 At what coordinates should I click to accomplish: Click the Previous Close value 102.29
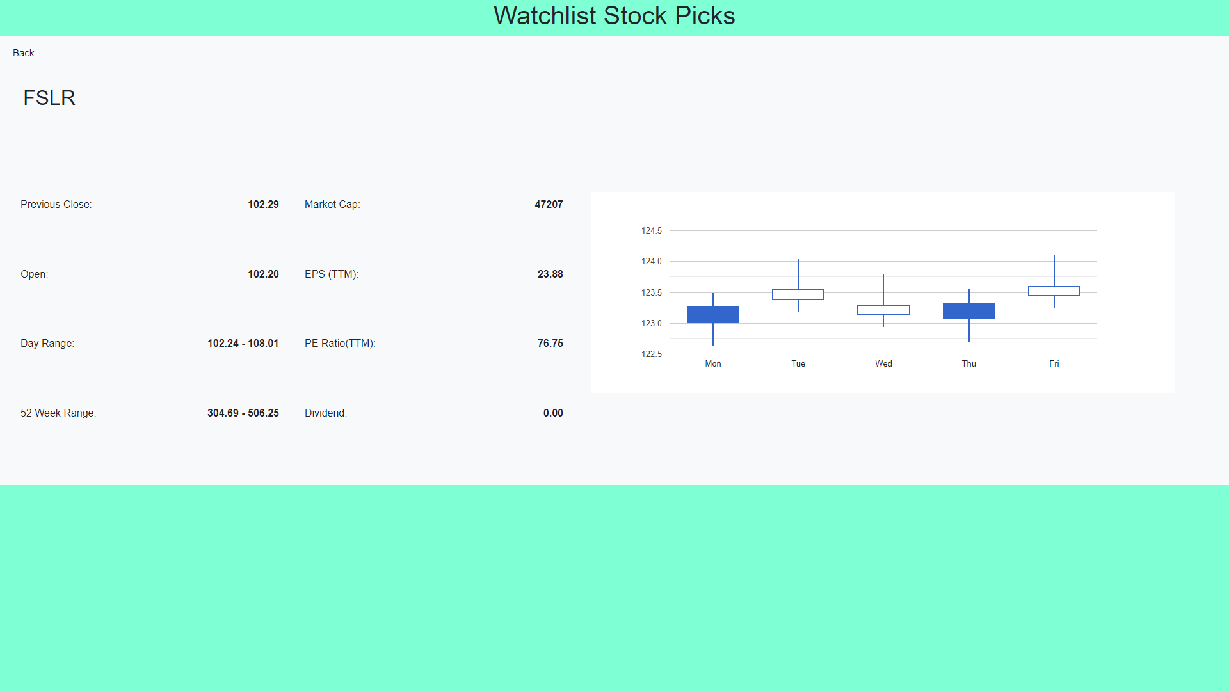pos(264,204)
